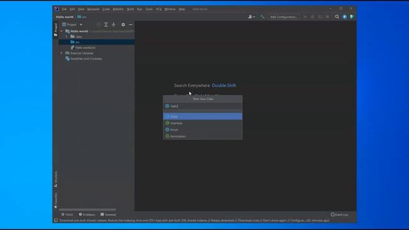The height and width of the screenshot is (230, 409).
Task: Select the Hello world root node
Action: (79, 31)
